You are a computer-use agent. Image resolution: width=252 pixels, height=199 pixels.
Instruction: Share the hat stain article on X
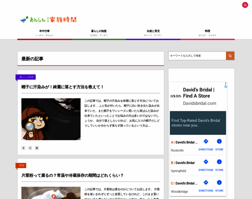pyautogui.click(x=30, y=148)
